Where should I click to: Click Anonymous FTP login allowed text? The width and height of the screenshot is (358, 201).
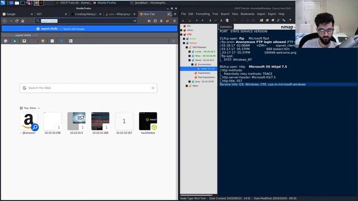pos(261,42)
